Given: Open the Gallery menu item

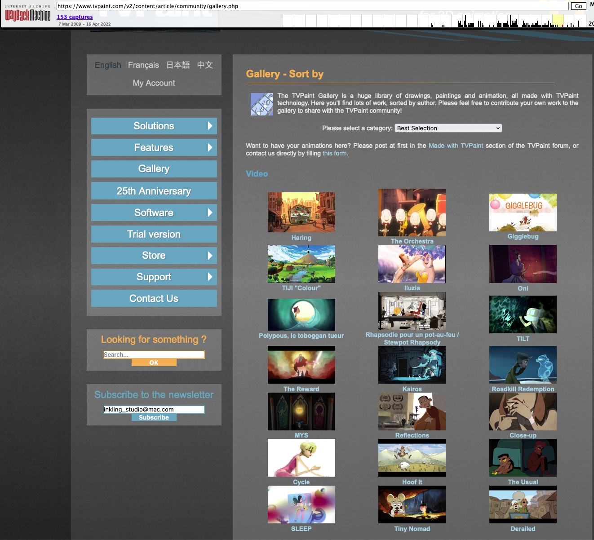Looking at the screenshot, I should pyautogui.click(x=154, y=169).
